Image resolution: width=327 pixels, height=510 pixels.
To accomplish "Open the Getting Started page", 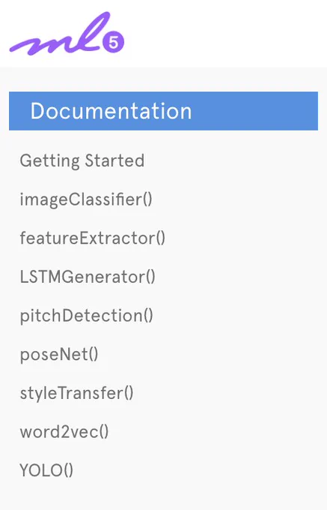I will click(x=82, y=161).
